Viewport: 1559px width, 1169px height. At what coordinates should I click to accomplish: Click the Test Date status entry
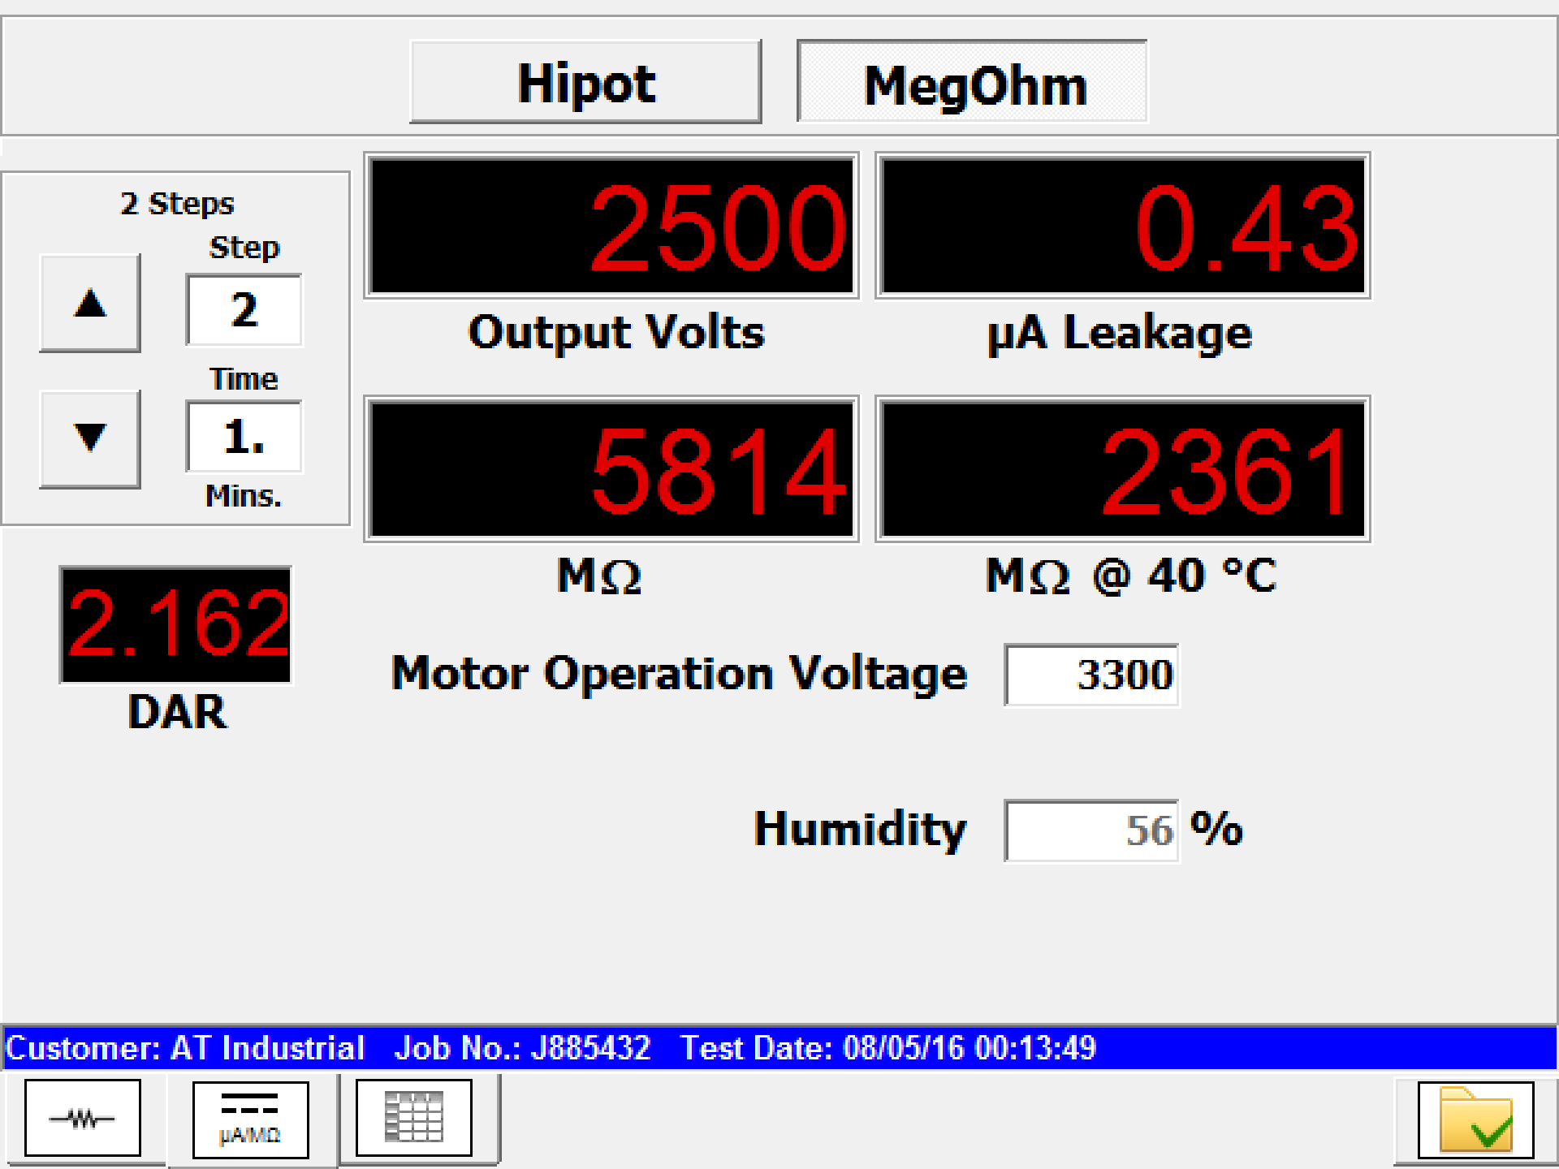pos(888,1048)
